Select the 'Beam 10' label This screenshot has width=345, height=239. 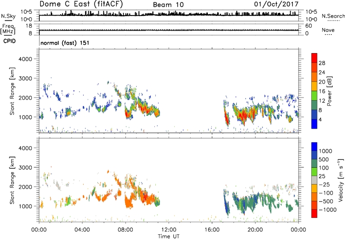coord(168,5)
